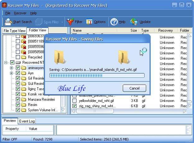The image size is (194, 143).
Task: Sort file list by Recovery column
Action: click(x=166, y=30)
